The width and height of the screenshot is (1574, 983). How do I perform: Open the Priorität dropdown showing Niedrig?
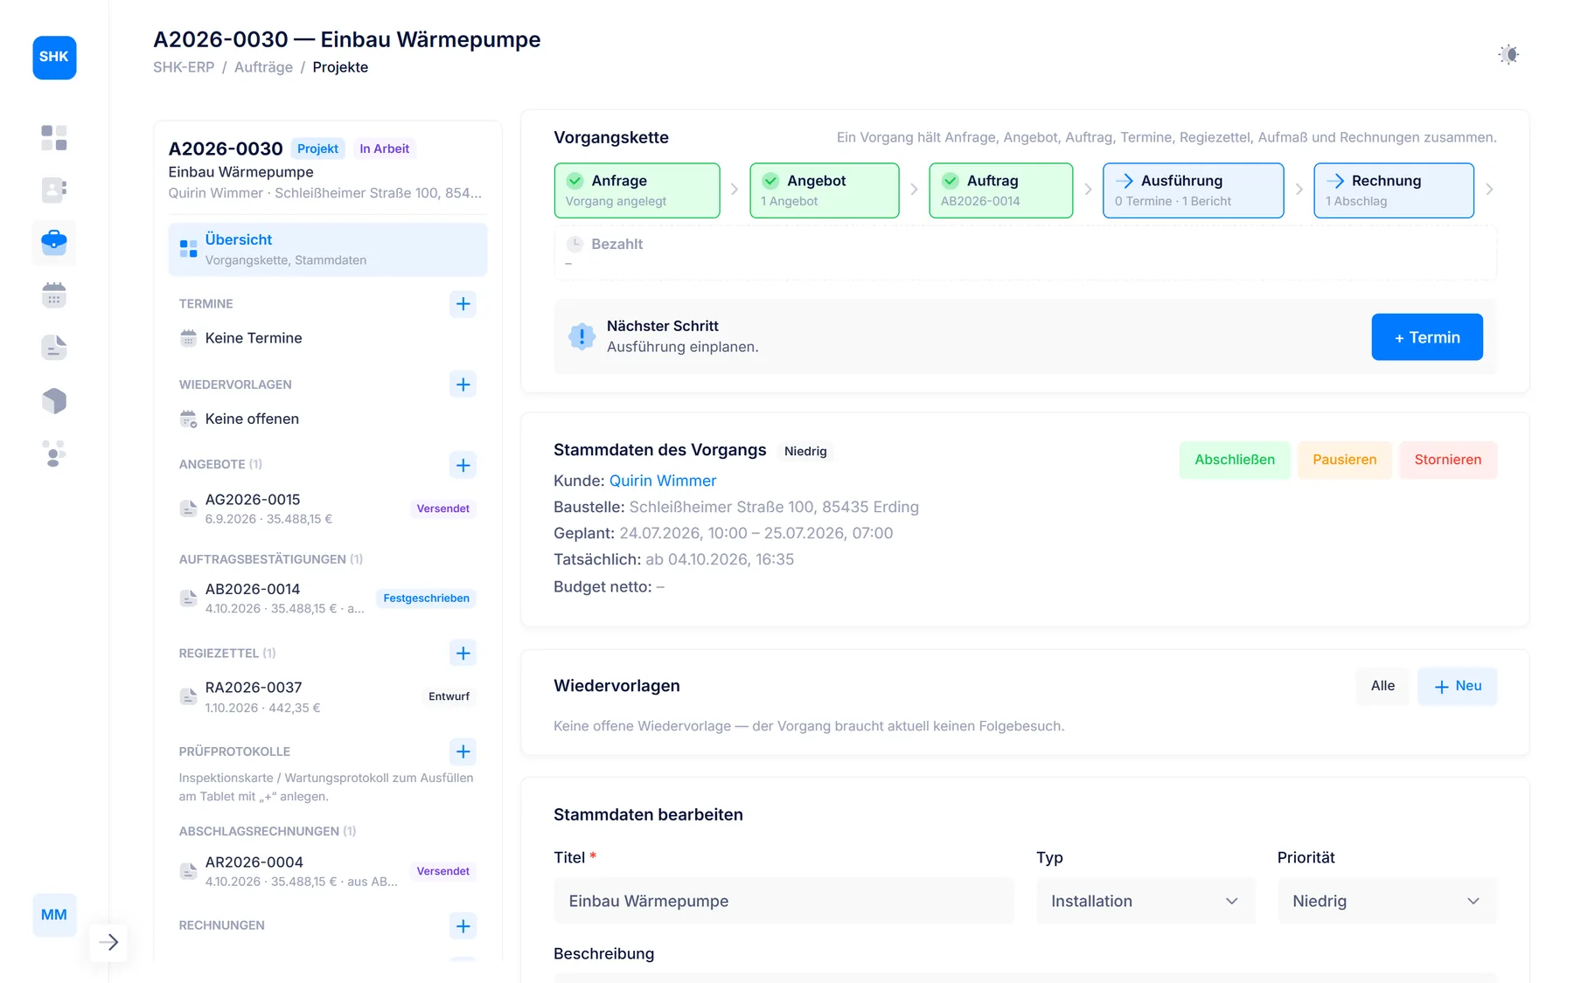[1387, 901]
